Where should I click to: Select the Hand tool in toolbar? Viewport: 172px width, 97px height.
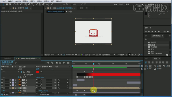pos(7,4)
